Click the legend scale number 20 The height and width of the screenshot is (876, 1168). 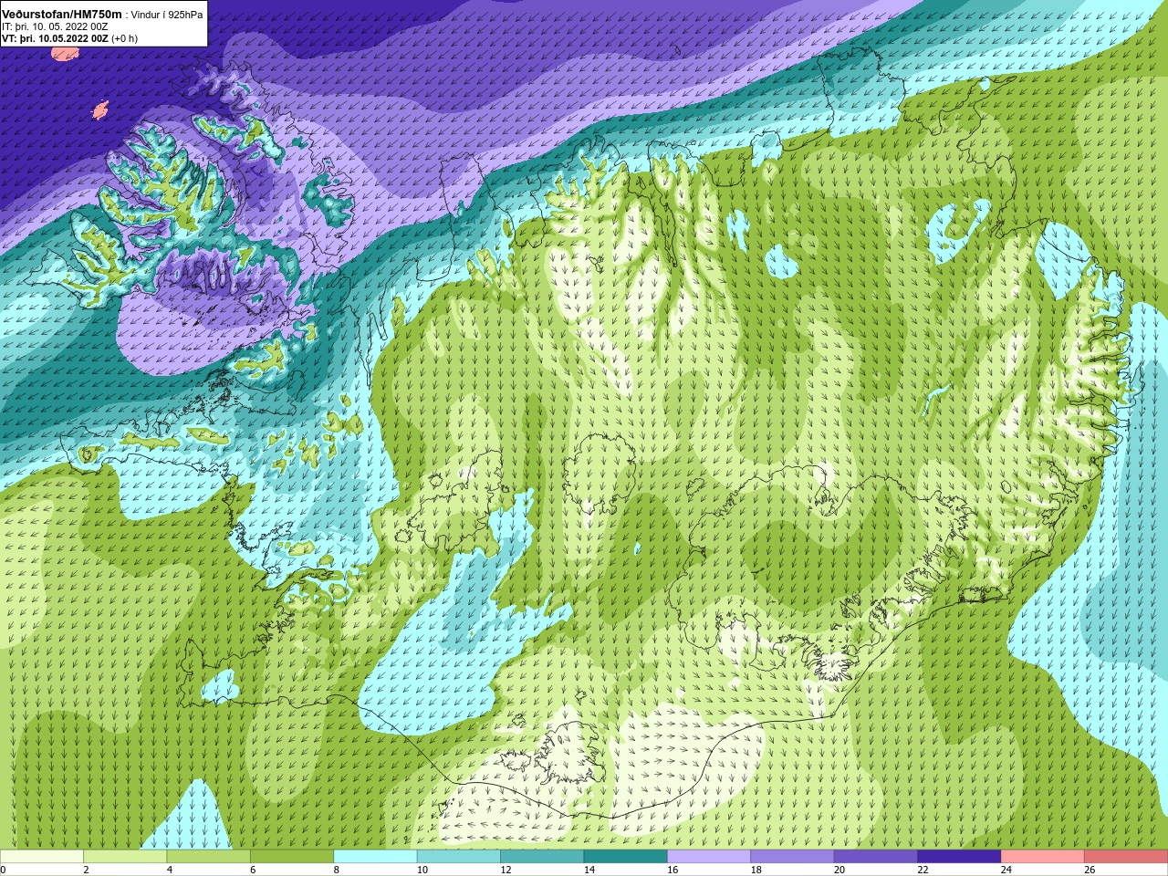839,871
